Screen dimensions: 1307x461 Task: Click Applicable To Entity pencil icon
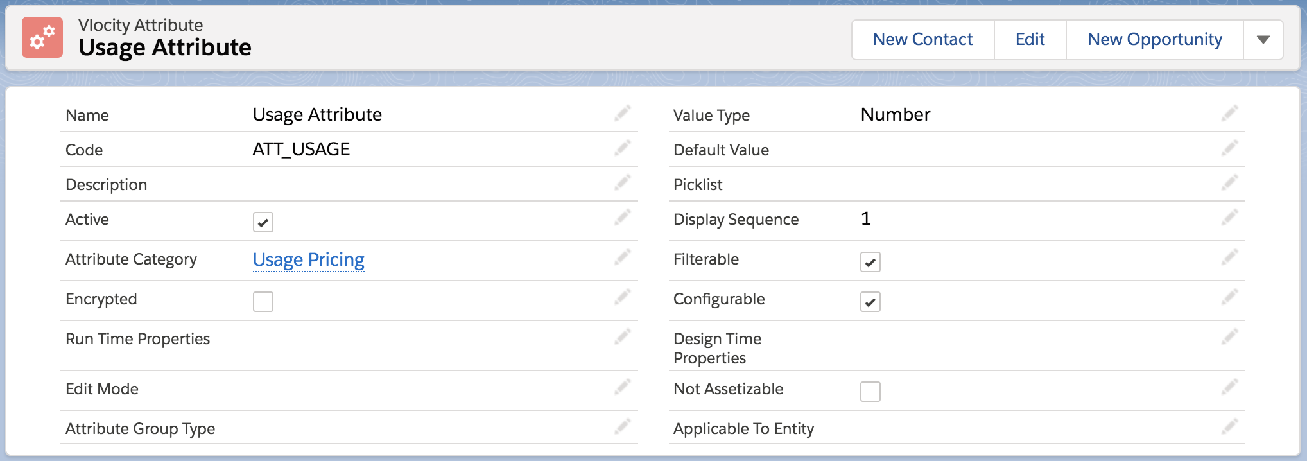pyautogui.click(x=1229, y=427)
